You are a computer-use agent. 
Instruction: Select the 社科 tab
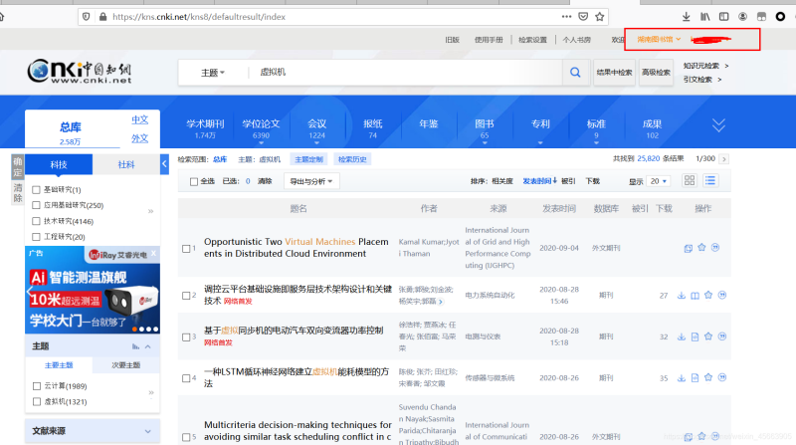126,164
